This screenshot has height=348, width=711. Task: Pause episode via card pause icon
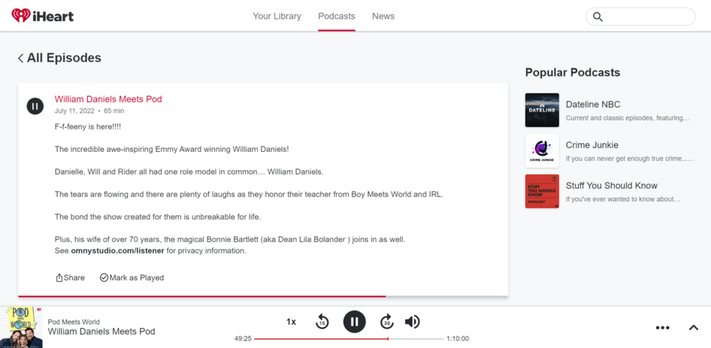[x=35, y=106]
